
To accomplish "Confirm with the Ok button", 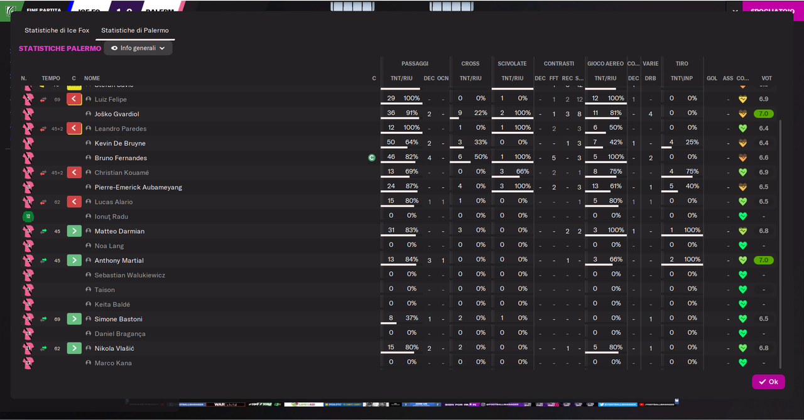I will click(x=768, y=382).
